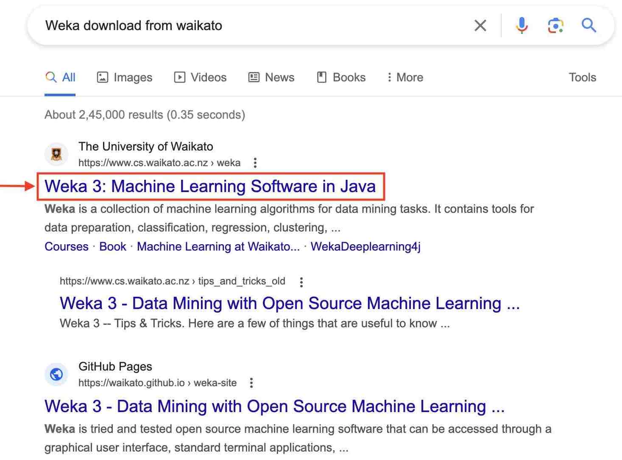
Task: Expand the More search options menu
Action: click(x=405, y=78)
